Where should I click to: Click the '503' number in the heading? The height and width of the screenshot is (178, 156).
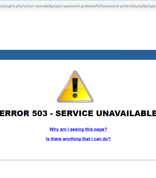[x=40, y=113]
